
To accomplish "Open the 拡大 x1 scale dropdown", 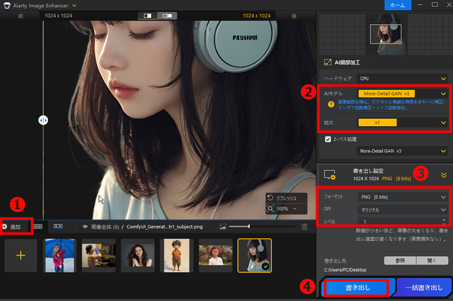I will coord(402,123).
